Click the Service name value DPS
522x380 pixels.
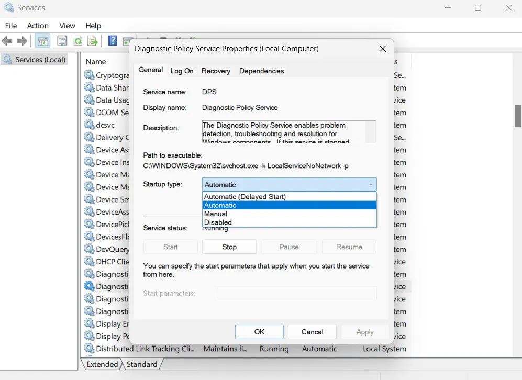click(x=209, y=92)
